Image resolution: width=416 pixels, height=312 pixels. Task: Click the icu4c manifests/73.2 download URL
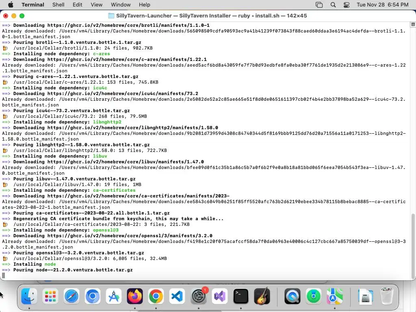click(x=123, y=94)
